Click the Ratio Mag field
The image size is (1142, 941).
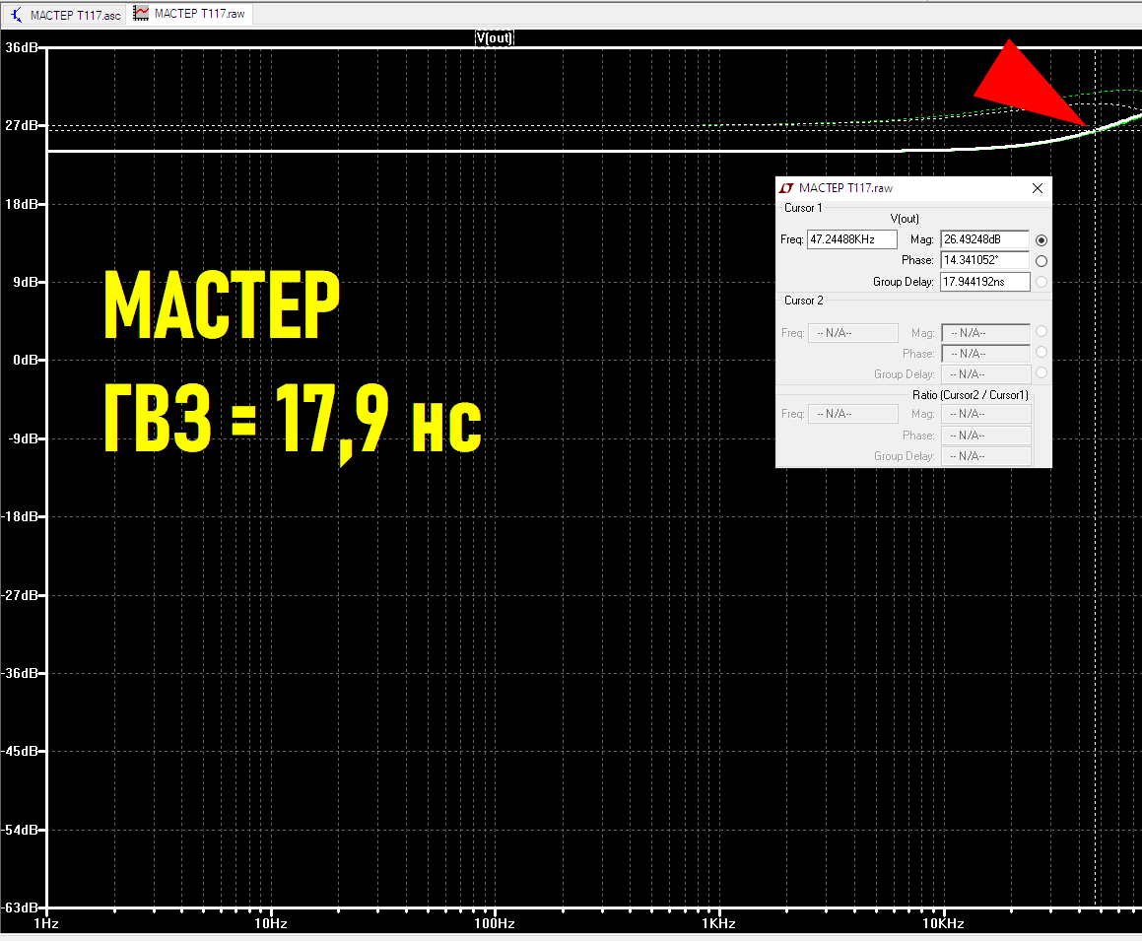pyautogui.click(x=986, y=414)
